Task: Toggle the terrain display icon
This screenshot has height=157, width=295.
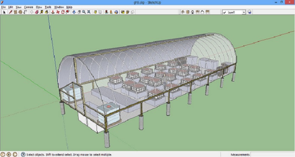Action: [100, 12]
